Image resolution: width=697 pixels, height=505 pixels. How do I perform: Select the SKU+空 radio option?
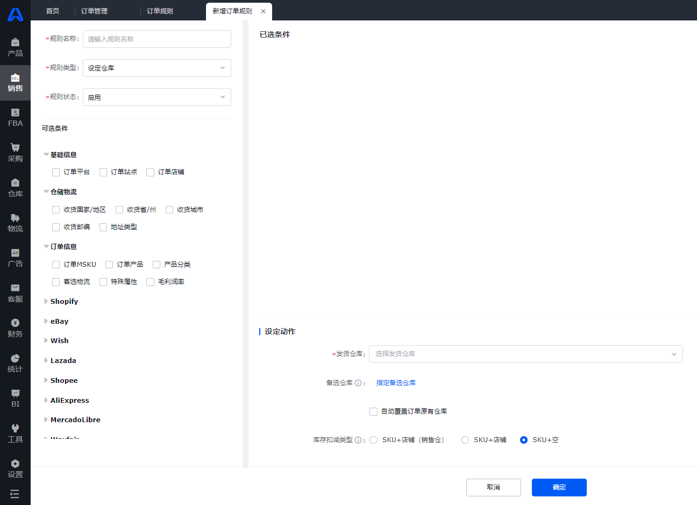pos(524,440)
